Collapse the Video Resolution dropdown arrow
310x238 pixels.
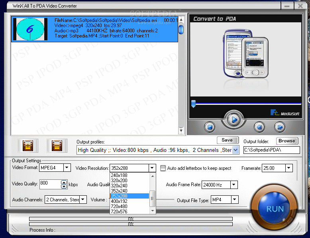152,168
